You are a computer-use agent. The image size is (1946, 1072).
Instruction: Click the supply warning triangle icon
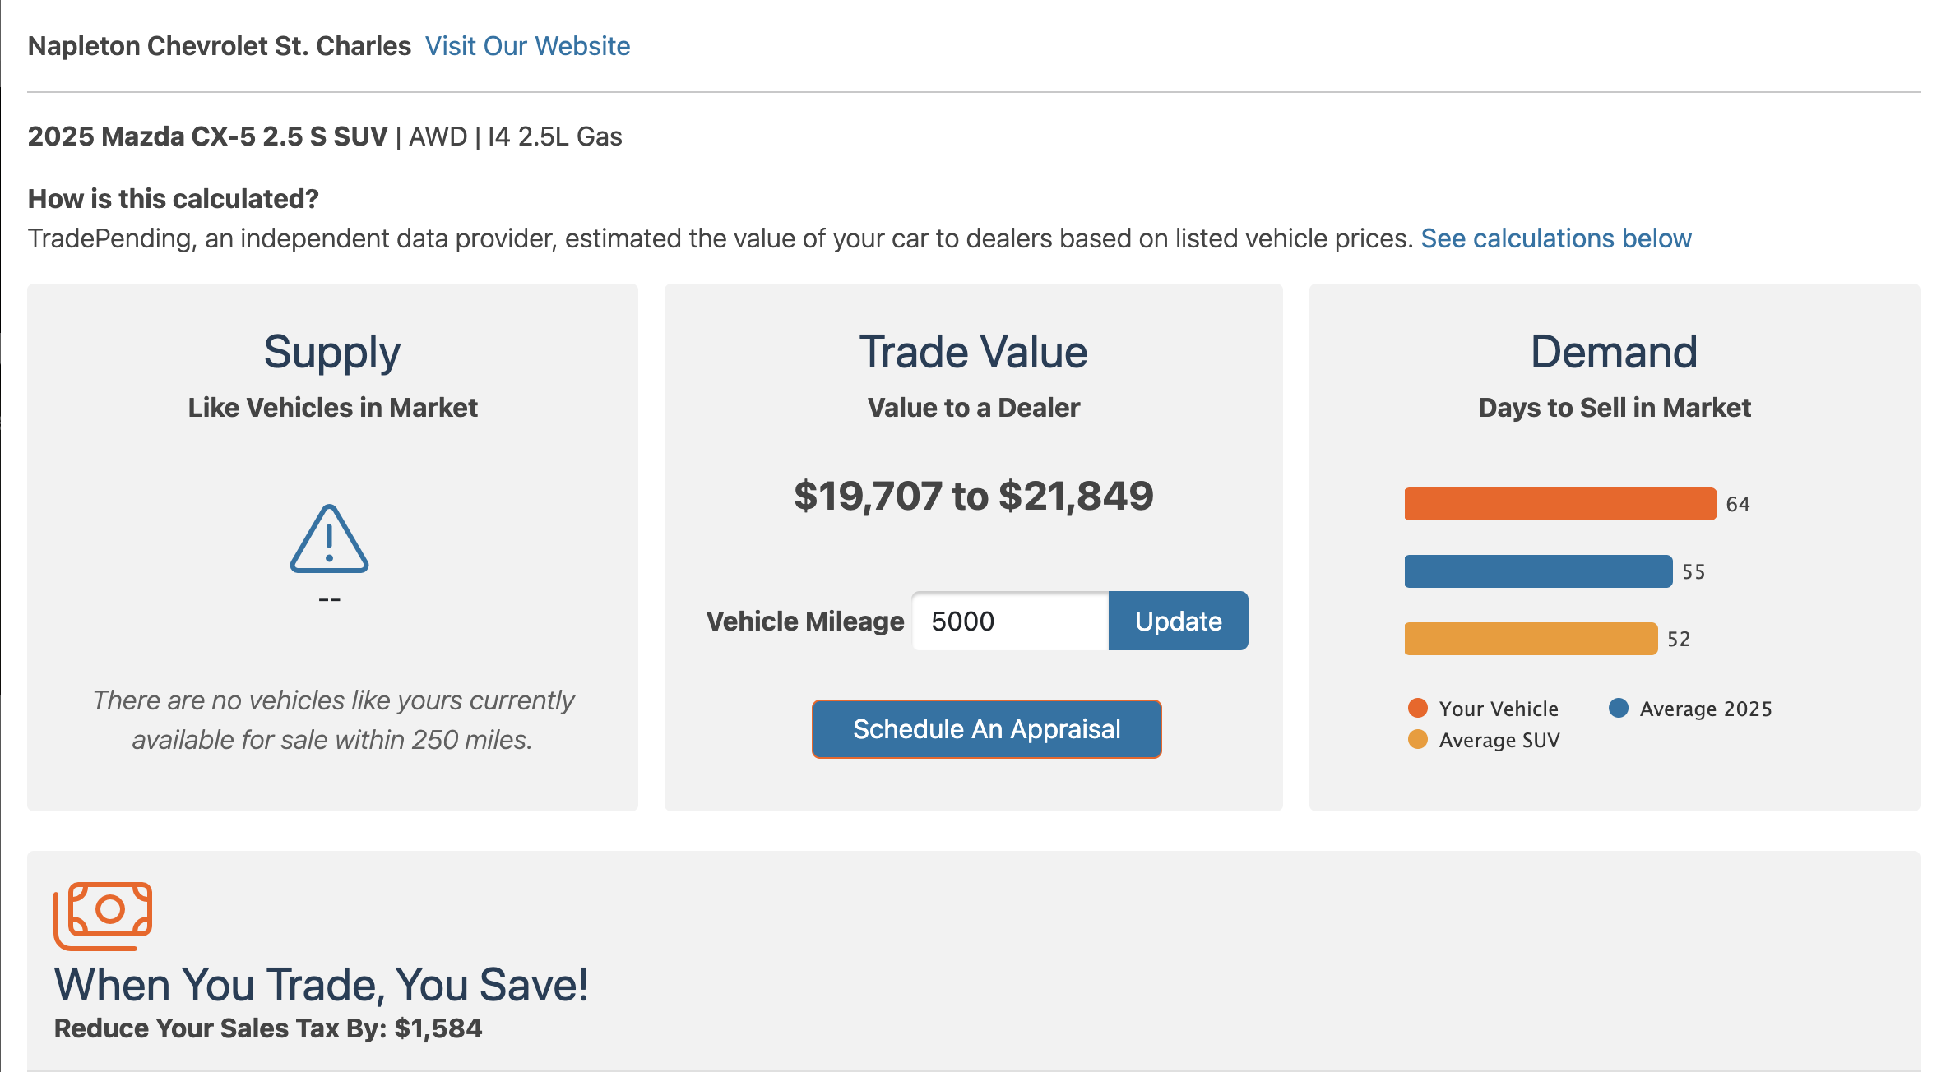(329, 539)
